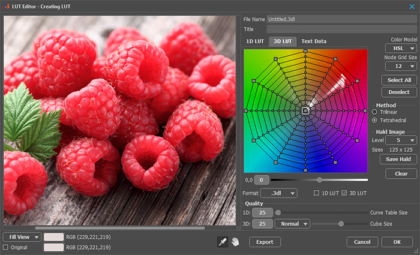The width and height of the screenshot is (420, 255).
Task: Click the lightness slider handle below color grid
Action: (319, 180)
